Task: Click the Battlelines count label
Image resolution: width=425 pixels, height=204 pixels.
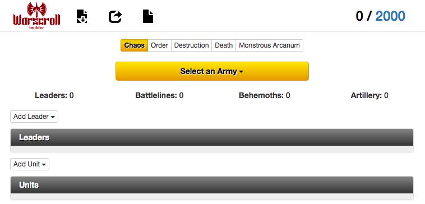Action: [159, 95]
